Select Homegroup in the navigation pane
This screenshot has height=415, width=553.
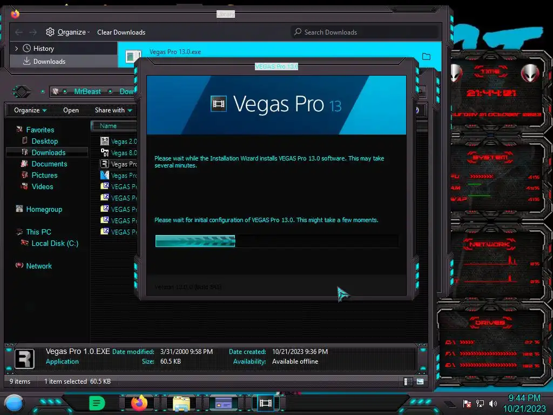coord(44,209)
